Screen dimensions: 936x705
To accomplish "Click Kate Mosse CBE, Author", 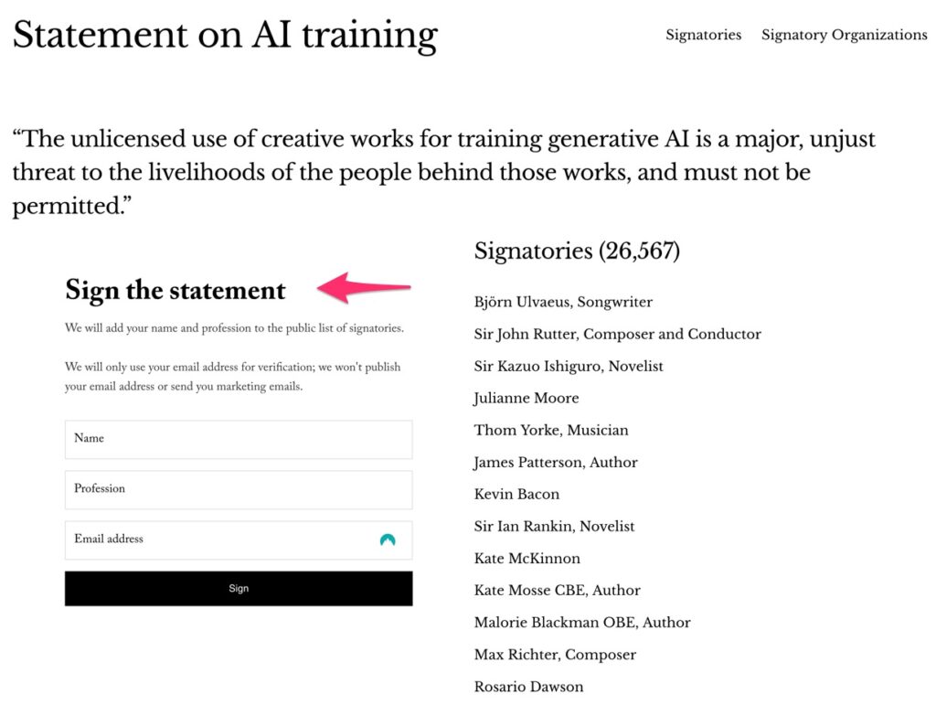I will pos(558,590).
